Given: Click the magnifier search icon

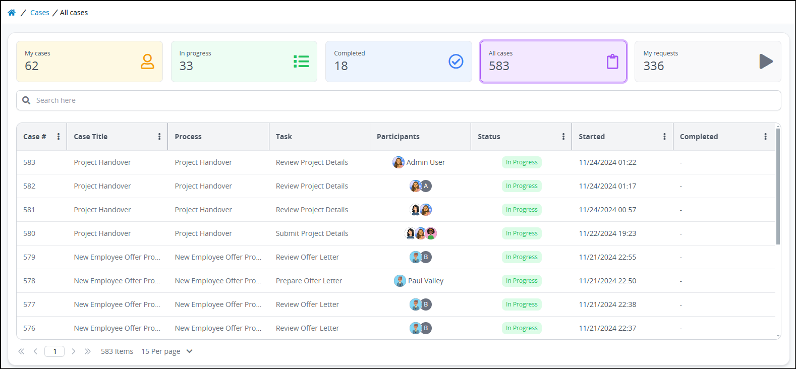Looking at the screenshot, I should click(26, 100).
